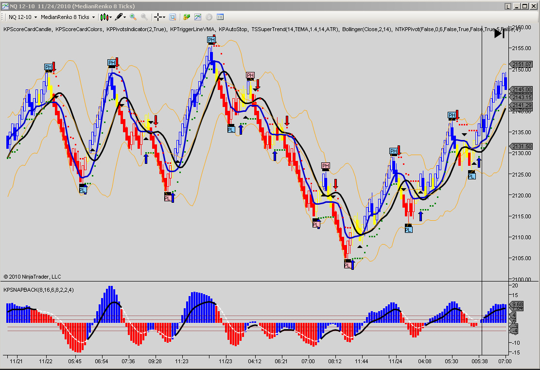Viewport: 540px width, 370px height.
Task: Click the PL marker below the 005:38 vertical line
Action: (471, 176)
